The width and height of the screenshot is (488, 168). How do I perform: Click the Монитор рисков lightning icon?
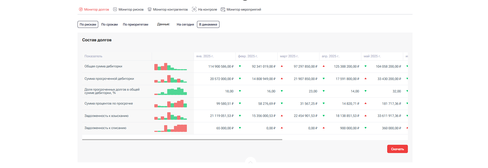point(115,9)
